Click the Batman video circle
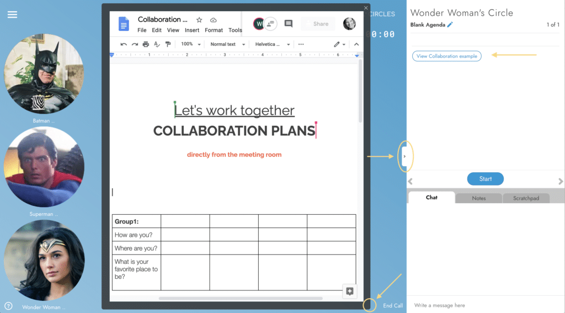Screen dimensions: 565x313 click(44, 74)
